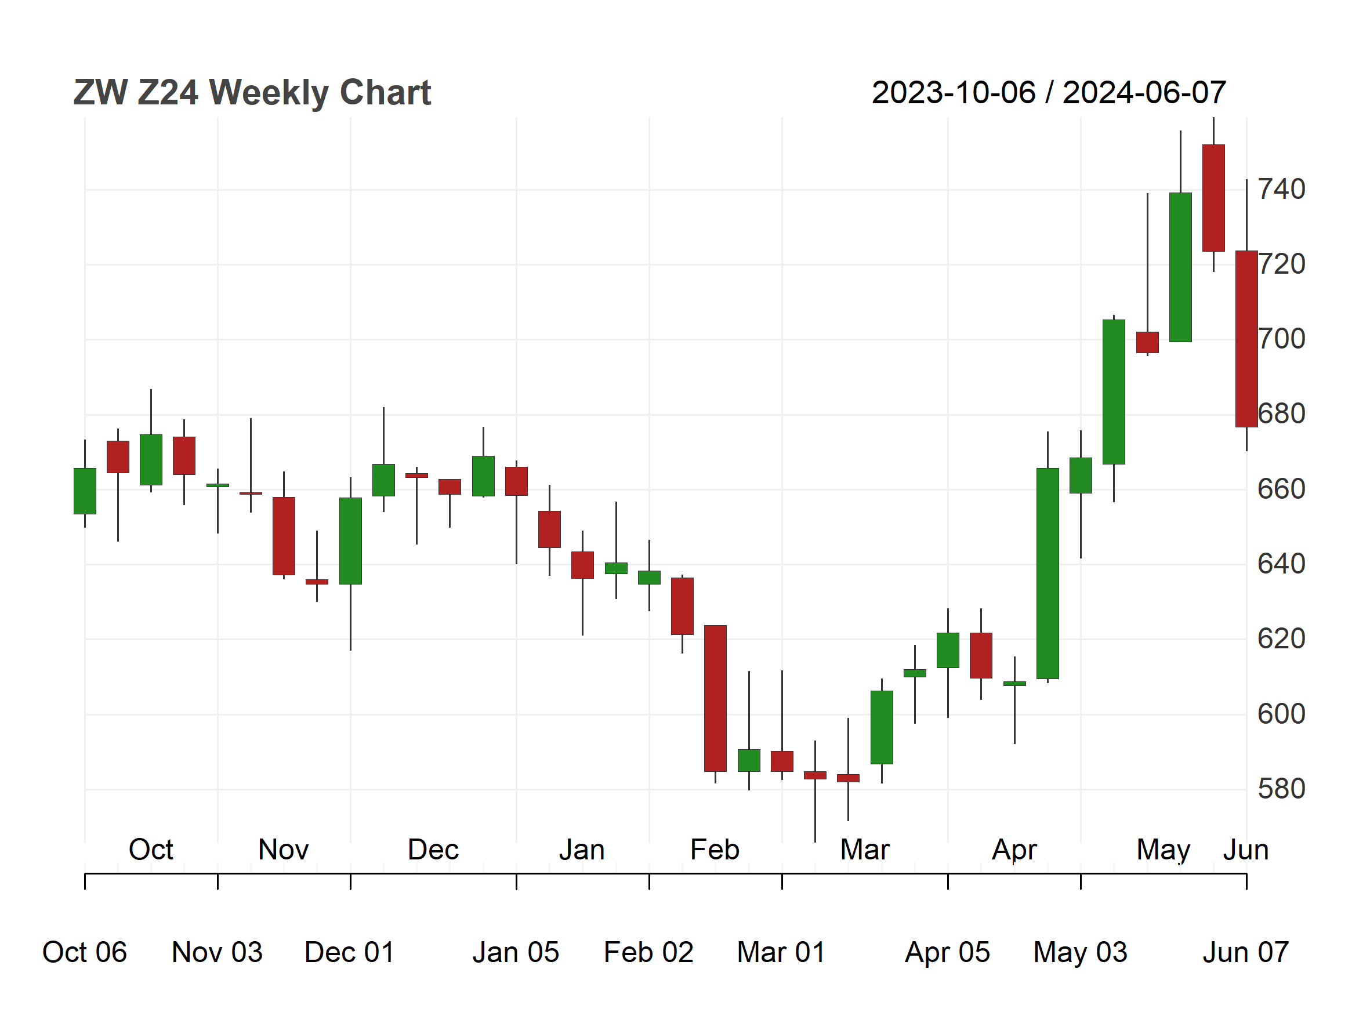Click the last red candle of June
Image resolution: width=1370 pixels, height=1027 pixels.
point(1246,339)
